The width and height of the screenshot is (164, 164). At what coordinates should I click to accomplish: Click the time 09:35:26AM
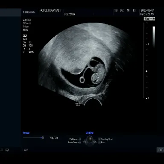(147, 14)
